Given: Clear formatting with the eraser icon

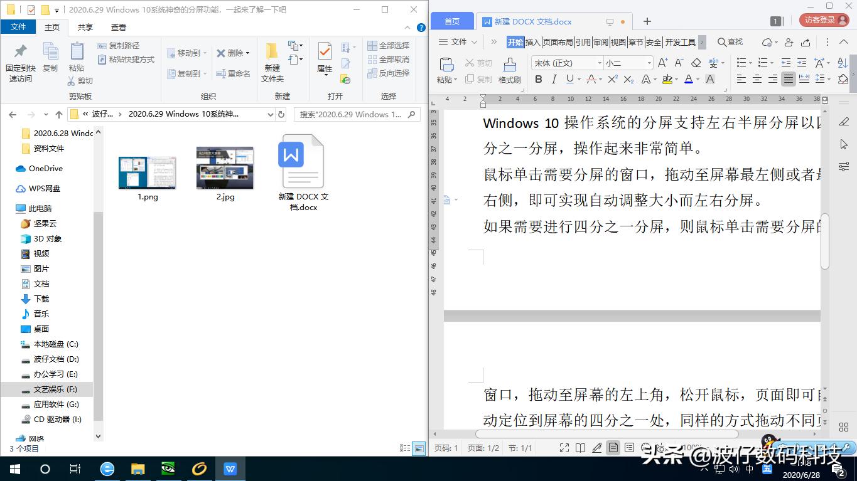Looking at the screenshot, I should pos(696,63).
